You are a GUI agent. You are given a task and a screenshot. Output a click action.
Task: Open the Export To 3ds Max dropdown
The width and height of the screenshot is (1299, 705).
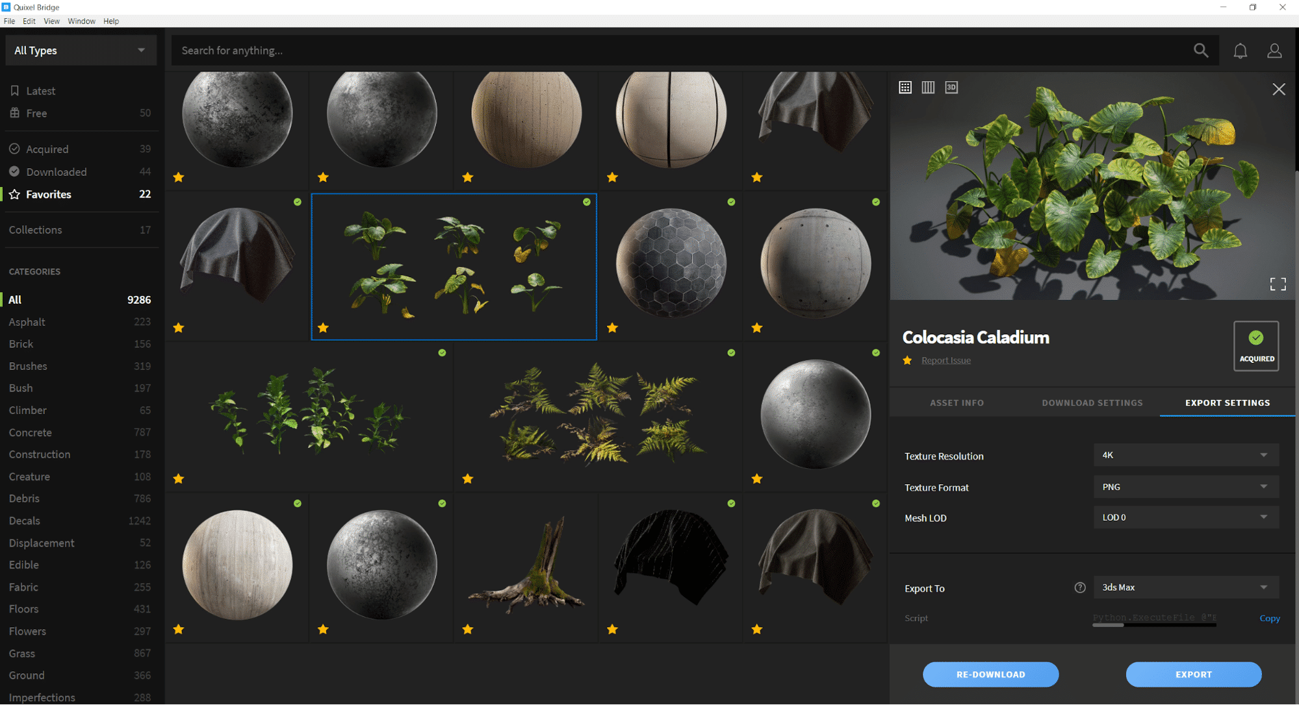coord(1186,587)
